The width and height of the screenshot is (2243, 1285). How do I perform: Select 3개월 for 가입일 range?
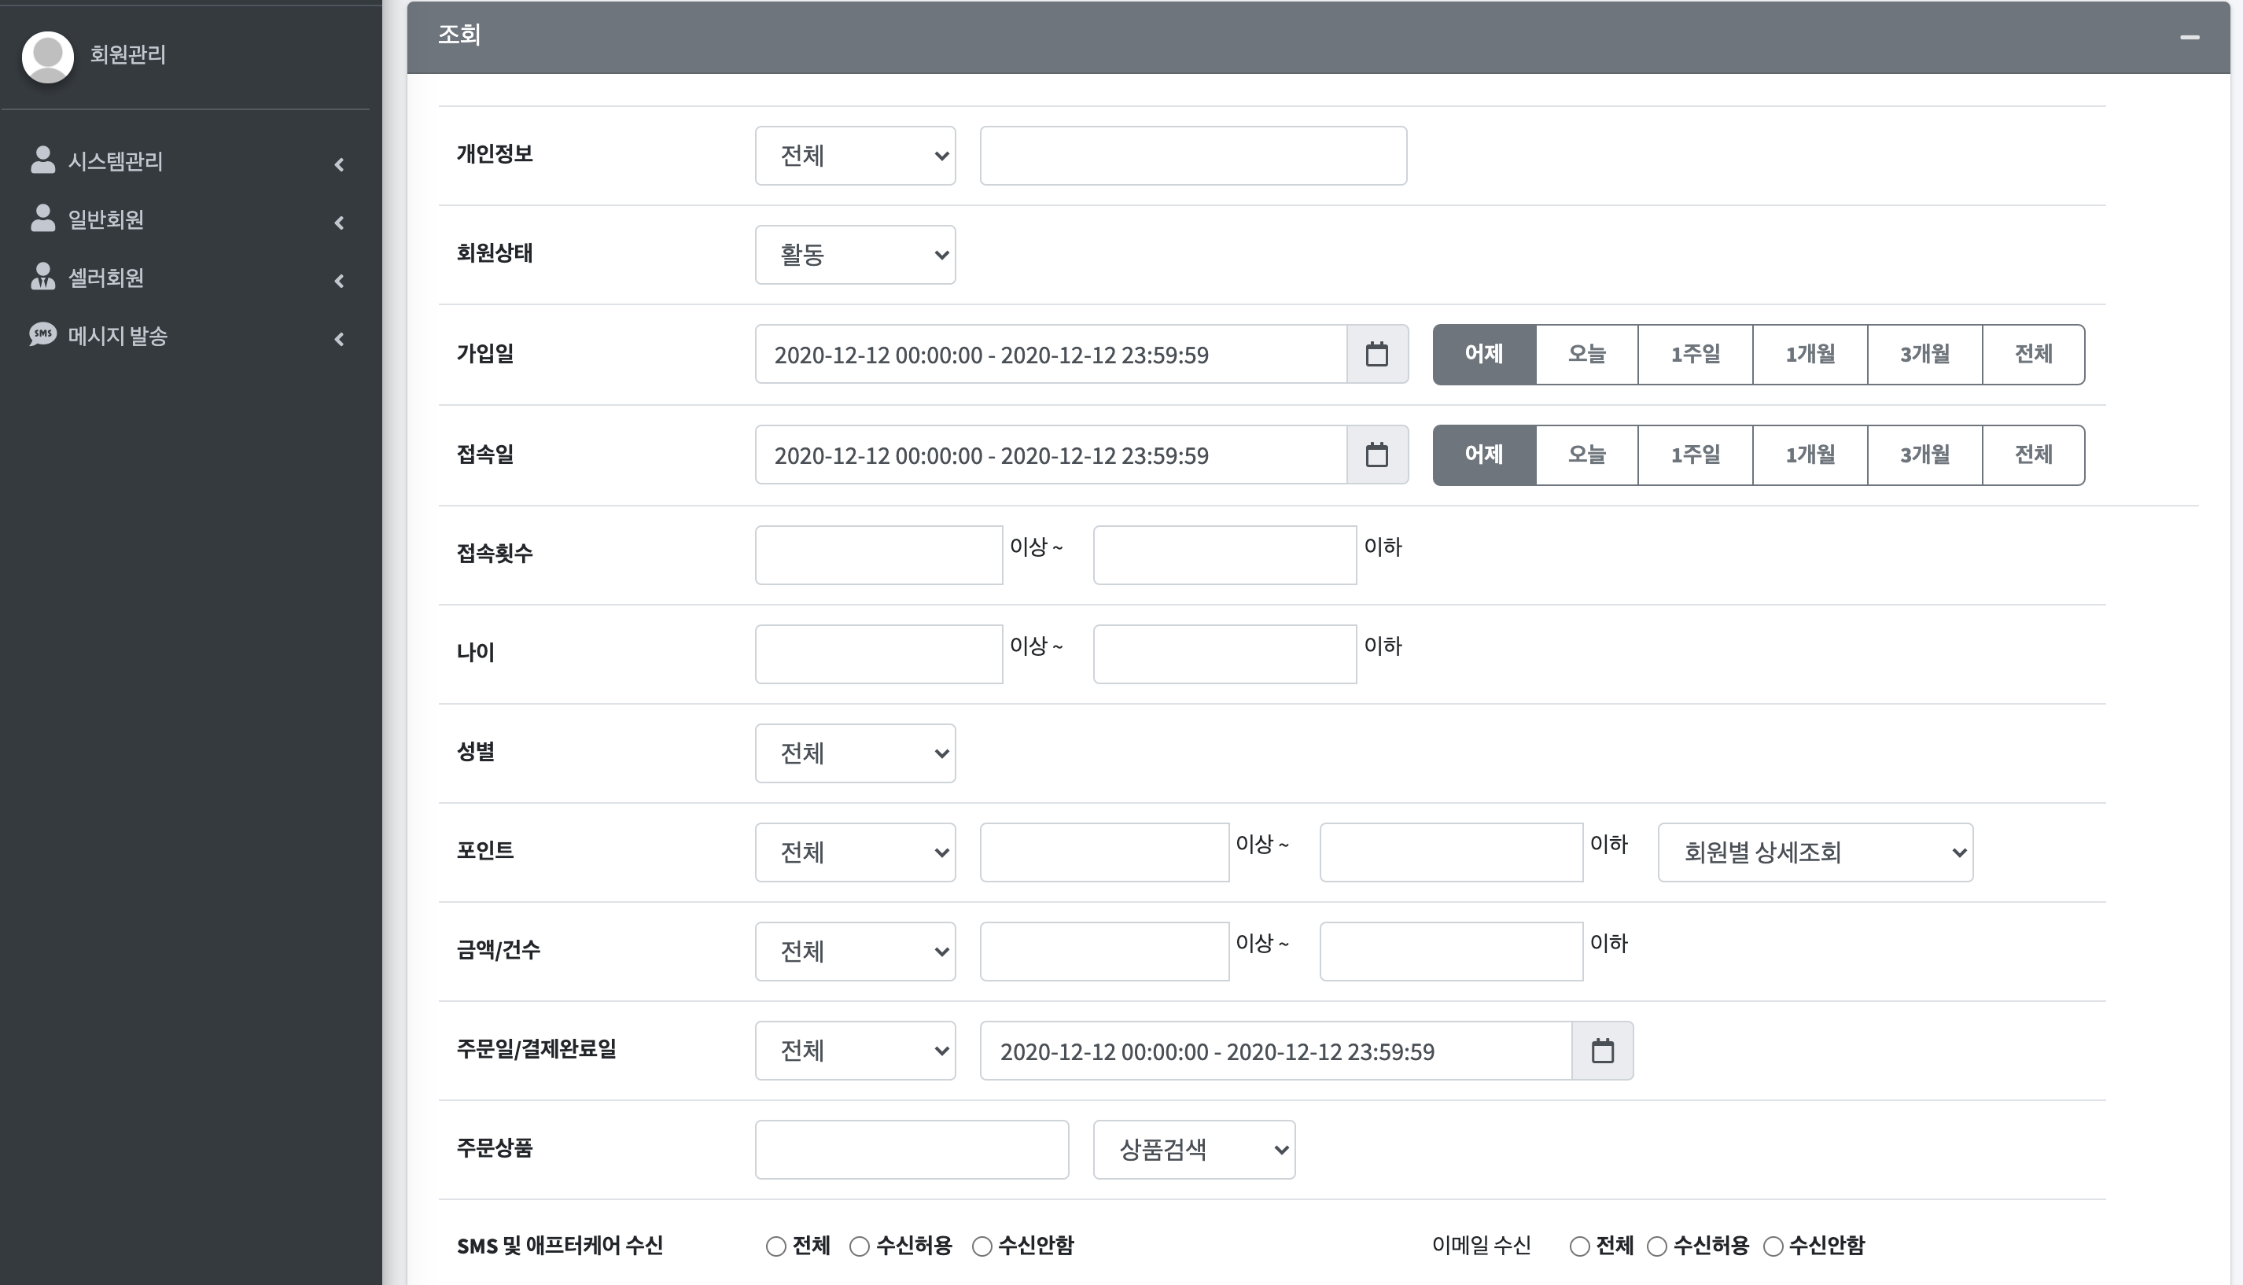pyautogui.click(x=1924, y=354)
